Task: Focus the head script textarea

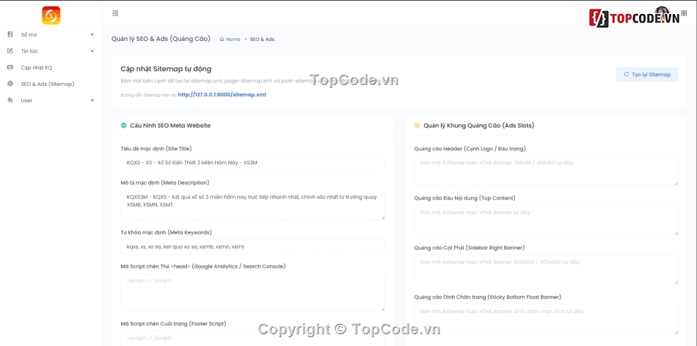Action: tap(252, 292)
